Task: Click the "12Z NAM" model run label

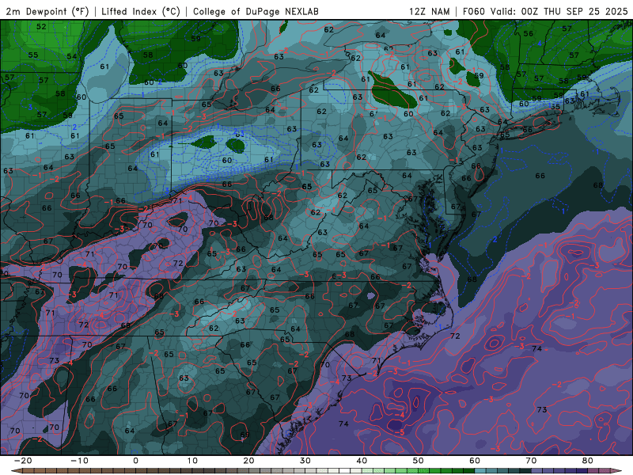Action: coord(429,11)
